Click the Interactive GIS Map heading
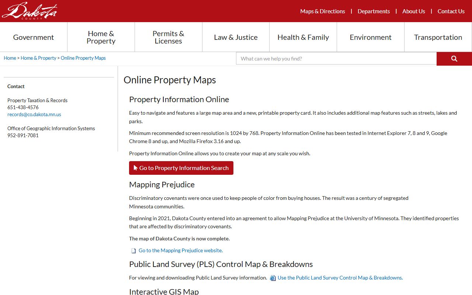Screen dimensions: 472x295 [x=164, y=291]
